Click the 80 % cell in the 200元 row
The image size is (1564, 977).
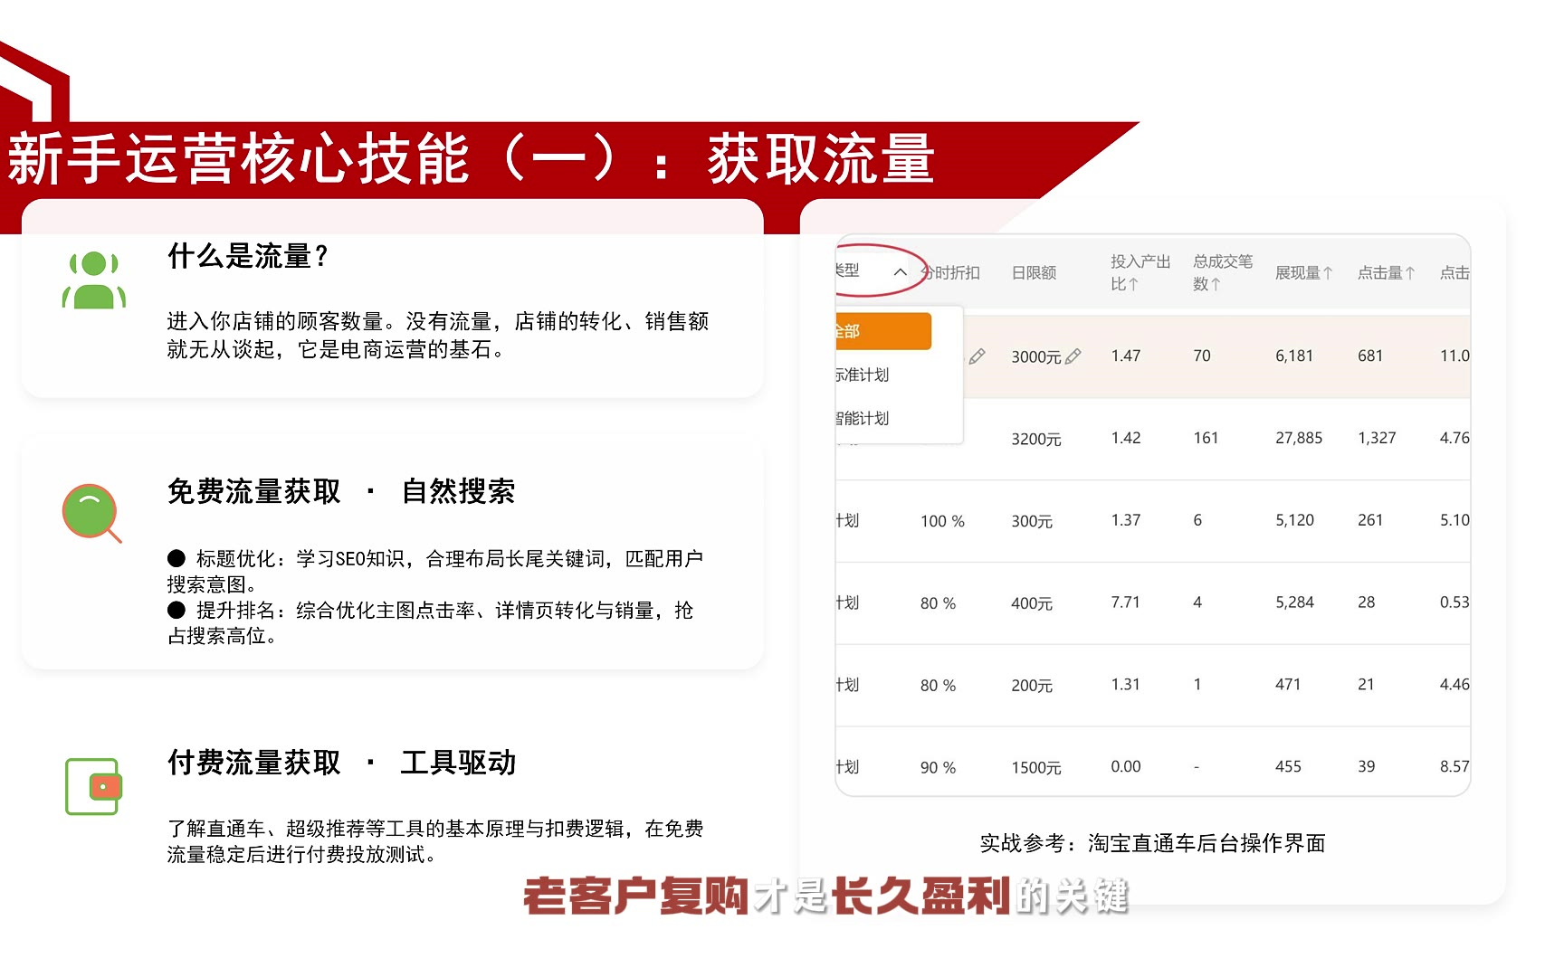click(938, 686)
